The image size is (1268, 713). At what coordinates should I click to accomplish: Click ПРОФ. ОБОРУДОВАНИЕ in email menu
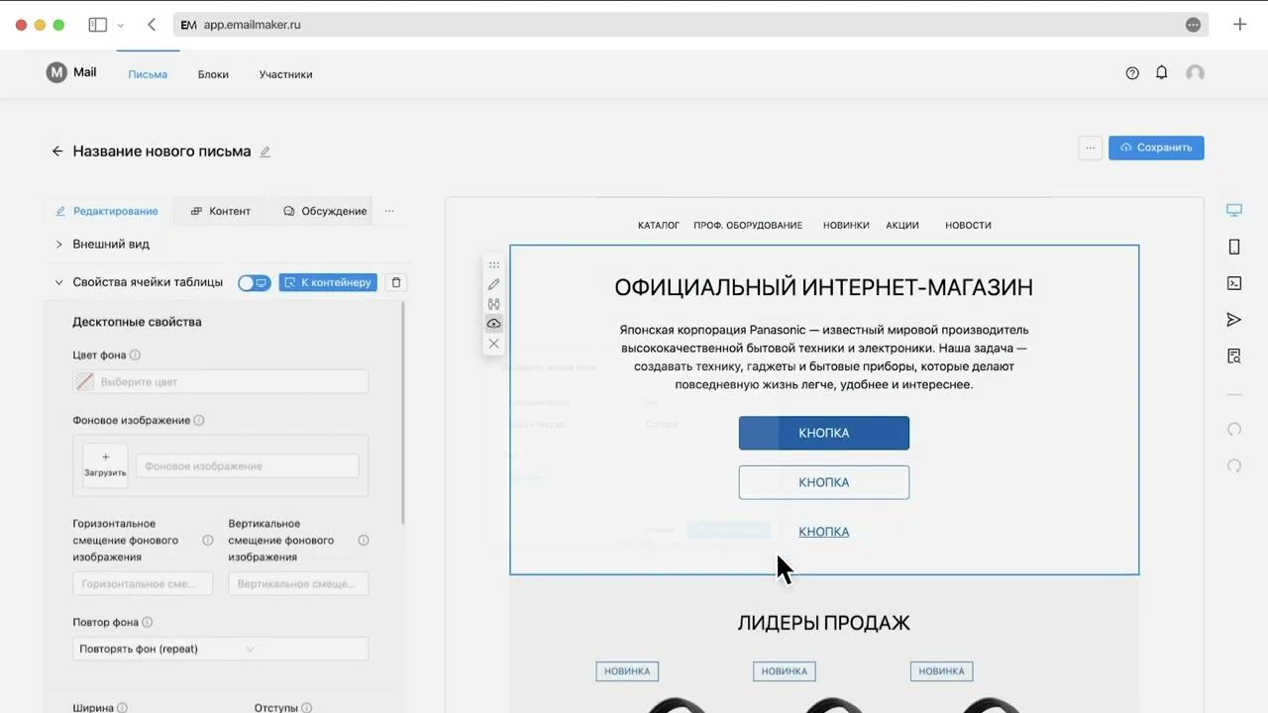[748, 225]
